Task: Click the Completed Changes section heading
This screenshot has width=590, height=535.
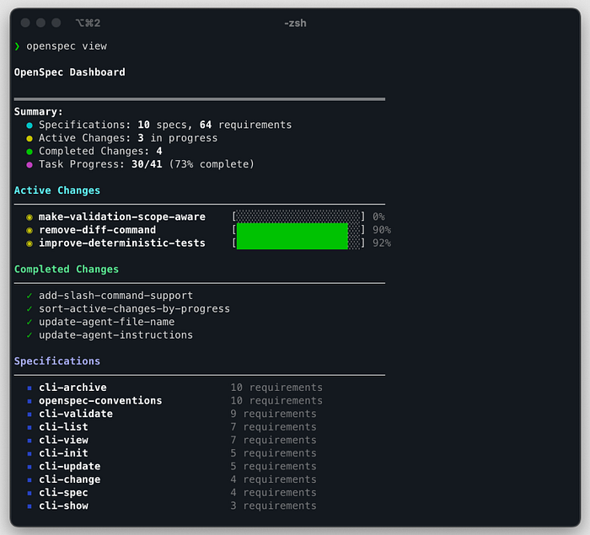Action: coord(67,270)
